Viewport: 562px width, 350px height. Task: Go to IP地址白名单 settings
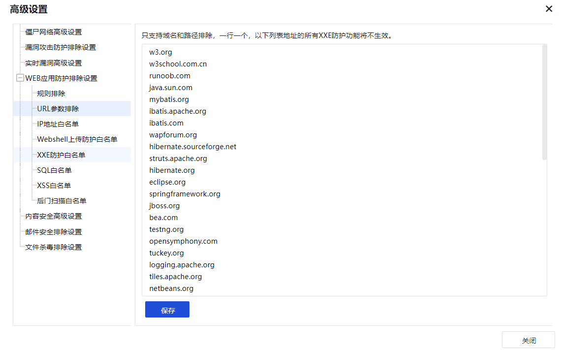pos(58,124)
